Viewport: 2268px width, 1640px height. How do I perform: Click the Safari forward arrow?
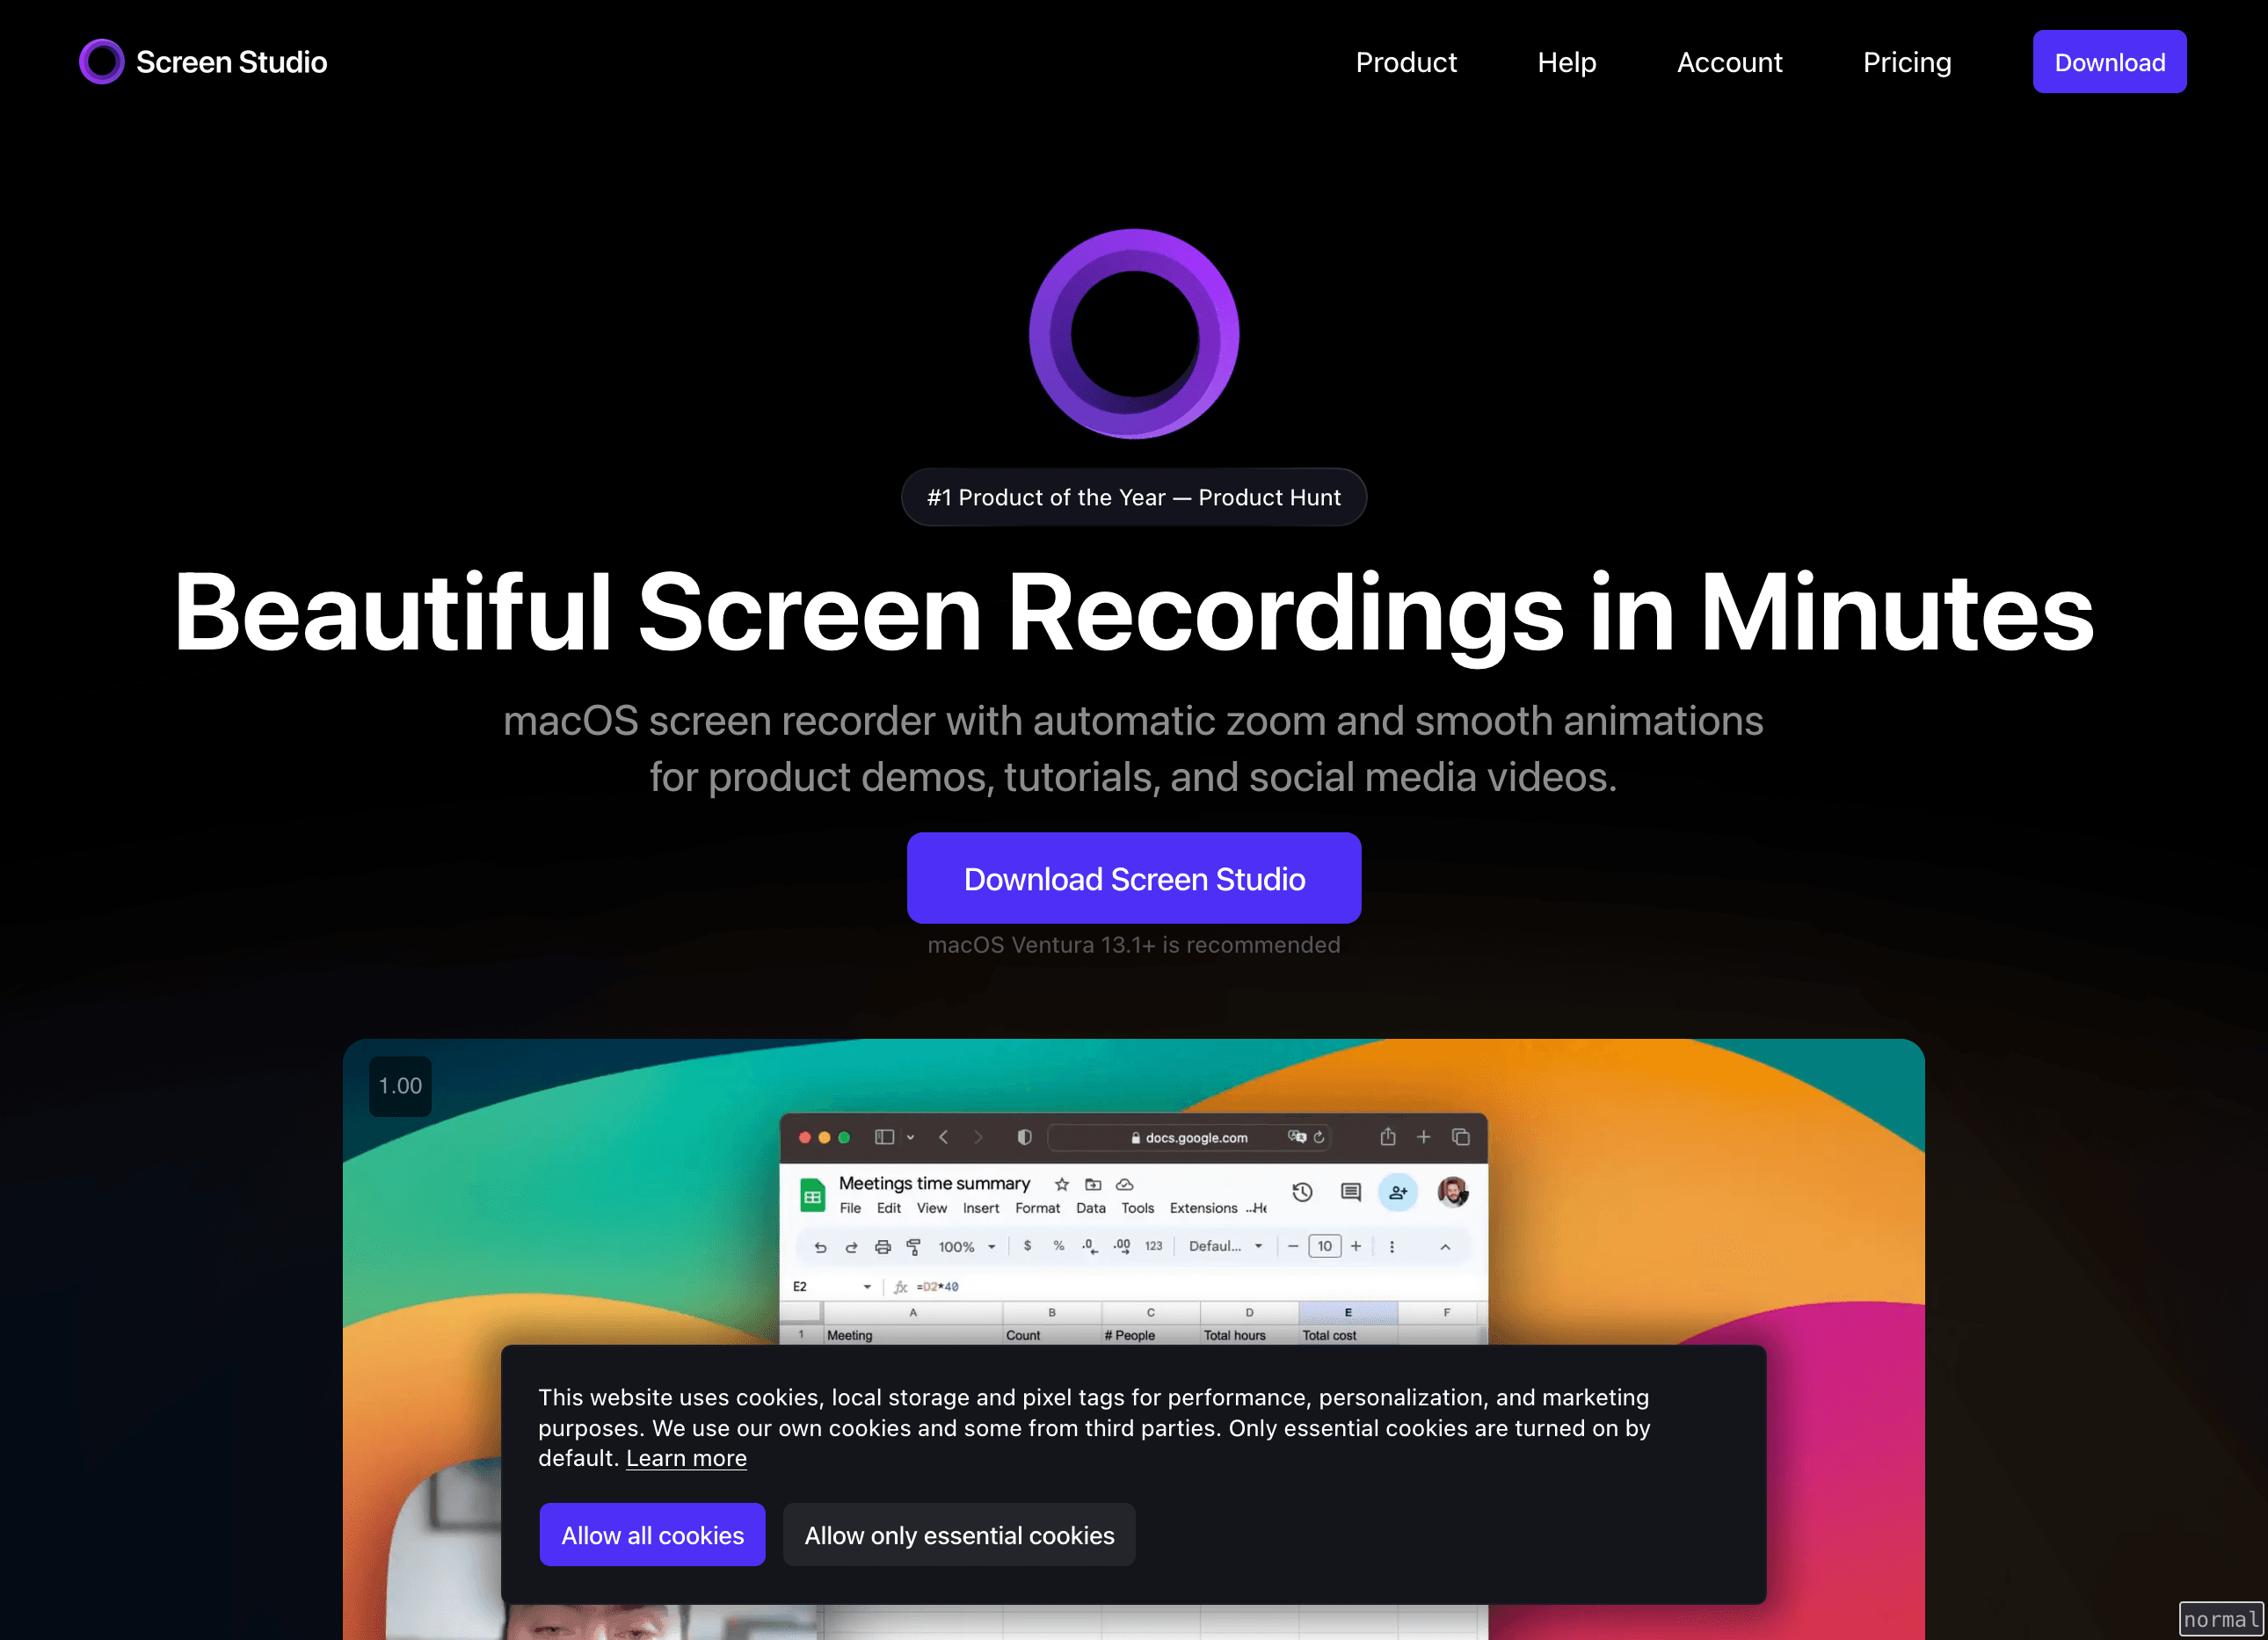pos(978,1137)
